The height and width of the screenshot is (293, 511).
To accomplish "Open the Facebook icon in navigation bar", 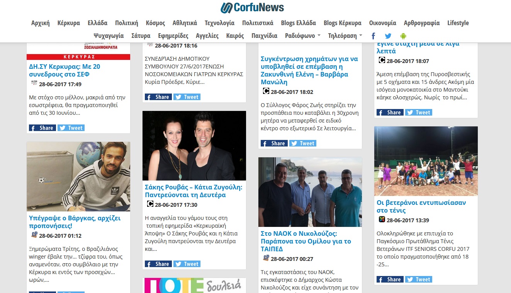I will [373, 36].
